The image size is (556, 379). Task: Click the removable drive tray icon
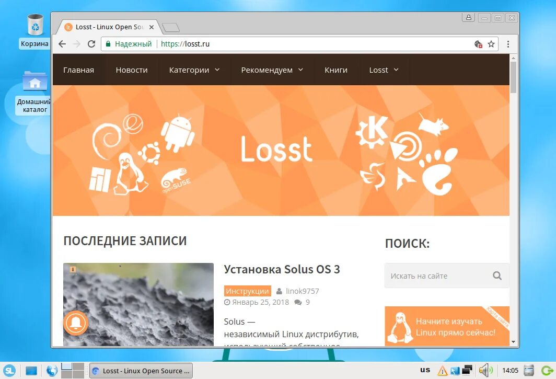click(x=529, y=371)
